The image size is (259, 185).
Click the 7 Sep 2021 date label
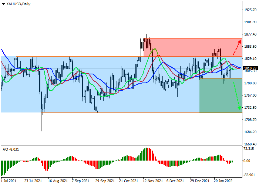pos(80,181)
